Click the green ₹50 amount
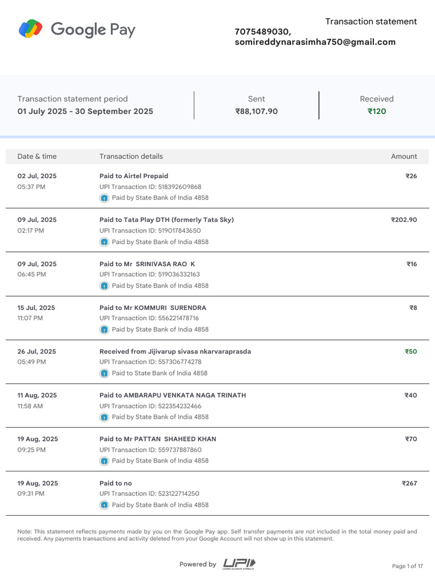 [411, 351]
